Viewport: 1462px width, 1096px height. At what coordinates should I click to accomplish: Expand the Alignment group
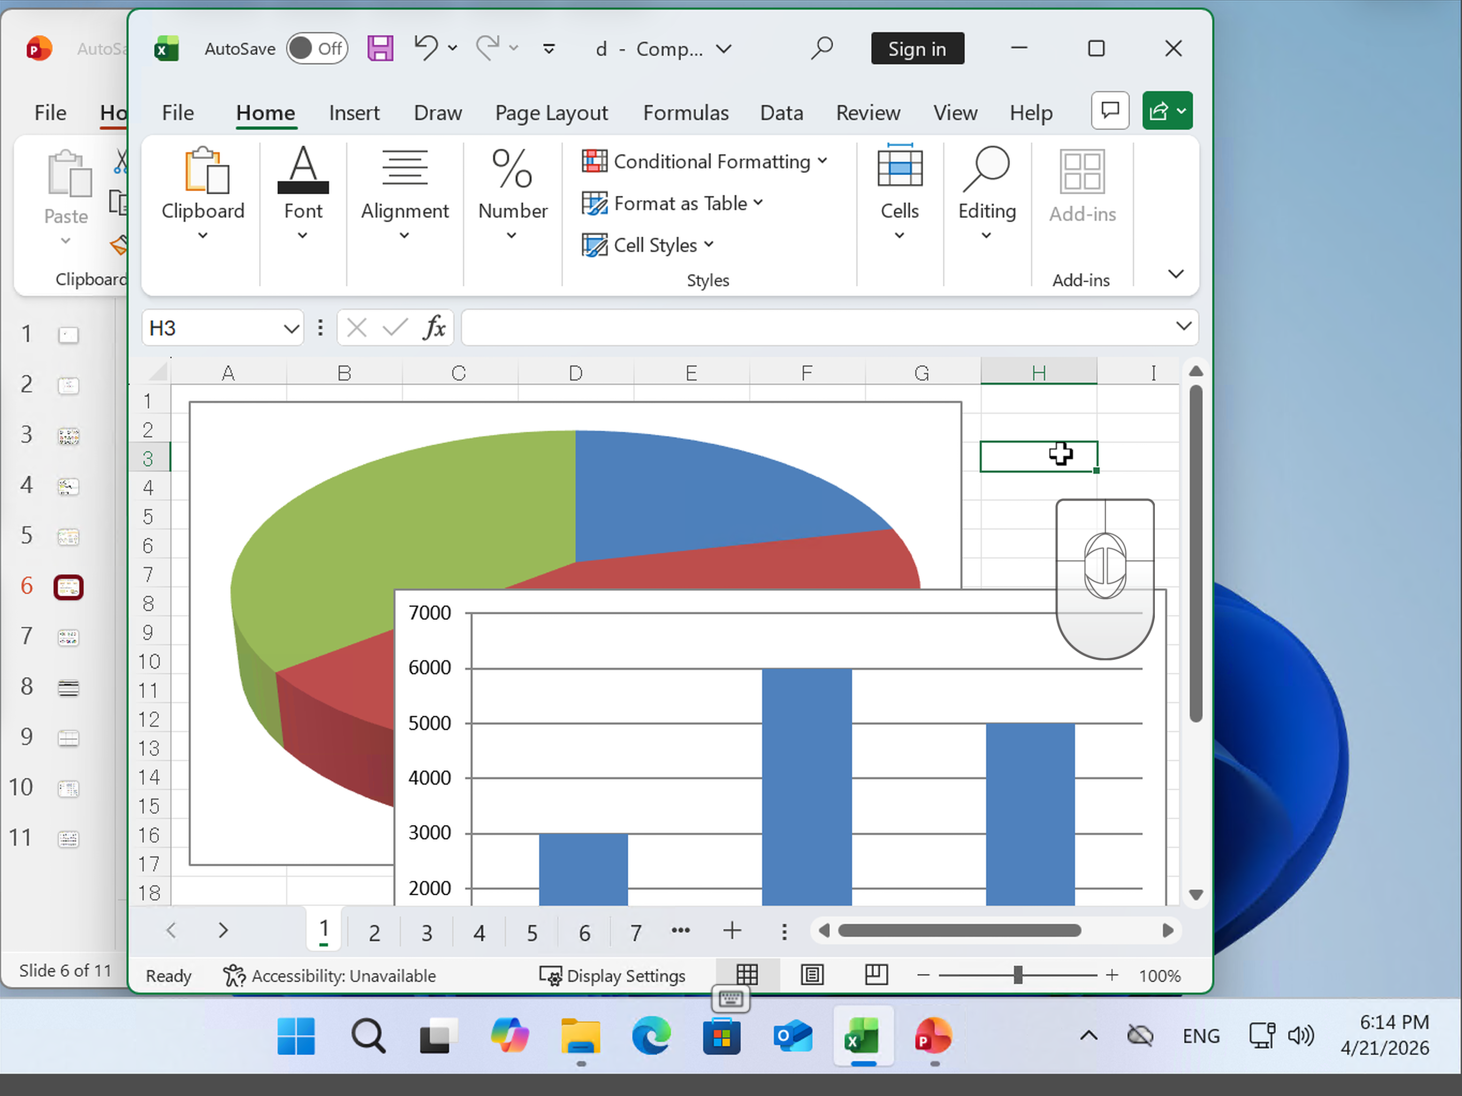(x=405, y=193)
